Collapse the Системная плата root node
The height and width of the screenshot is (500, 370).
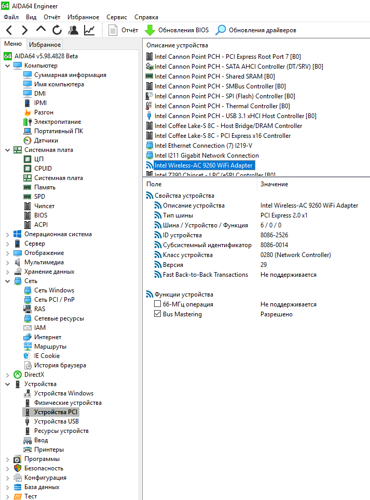point(8,150)
